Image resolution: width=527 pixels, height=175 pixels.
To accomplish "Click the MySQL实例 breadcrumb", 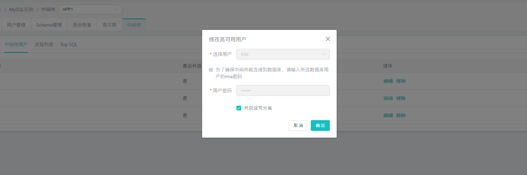I will [21, 9].
